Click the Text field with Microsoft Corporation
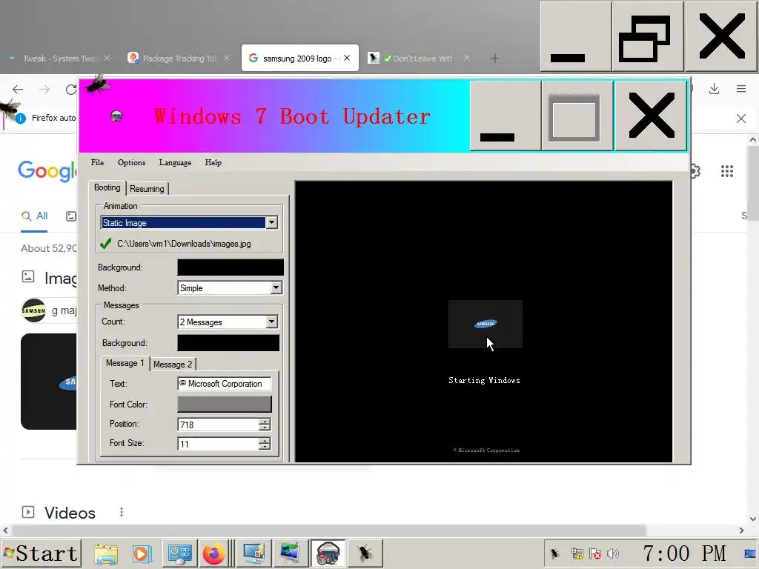Viewport: 759px width, 569px height. [x=225, y=384]
